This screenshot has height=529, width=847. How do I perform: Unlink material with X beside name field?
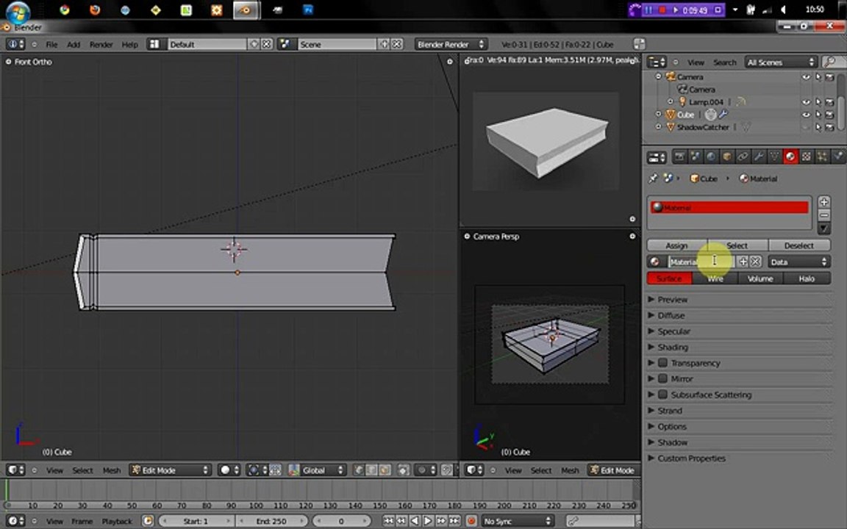(x=755, y=262)
